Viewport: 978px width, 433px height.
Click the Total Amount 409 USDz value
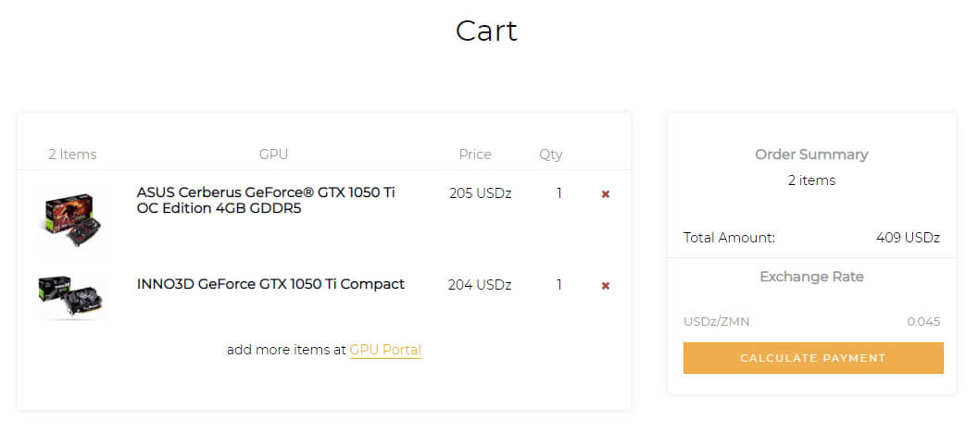(x=908, y=238)
